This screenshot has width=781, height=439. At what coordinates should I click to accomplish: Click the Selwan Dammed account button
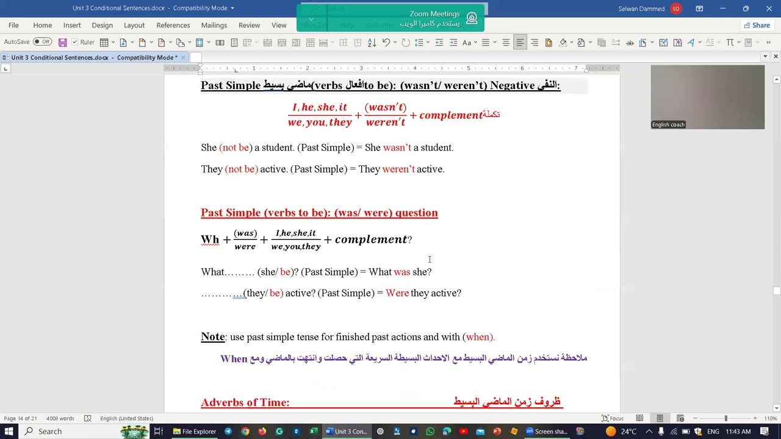pos(649,9)
